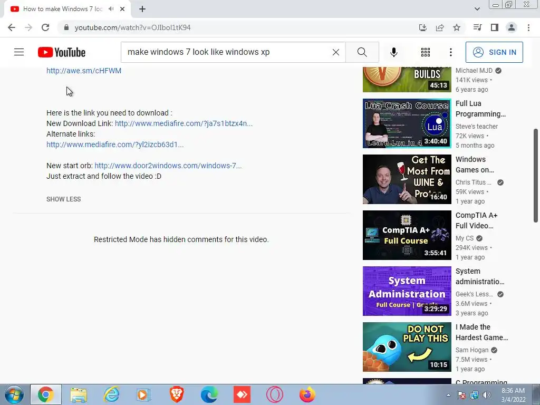The height and width of the screenshot is (405, 540).
Task: Open 'I Made the Hardest Game' title
Action: tap(481, 332)
